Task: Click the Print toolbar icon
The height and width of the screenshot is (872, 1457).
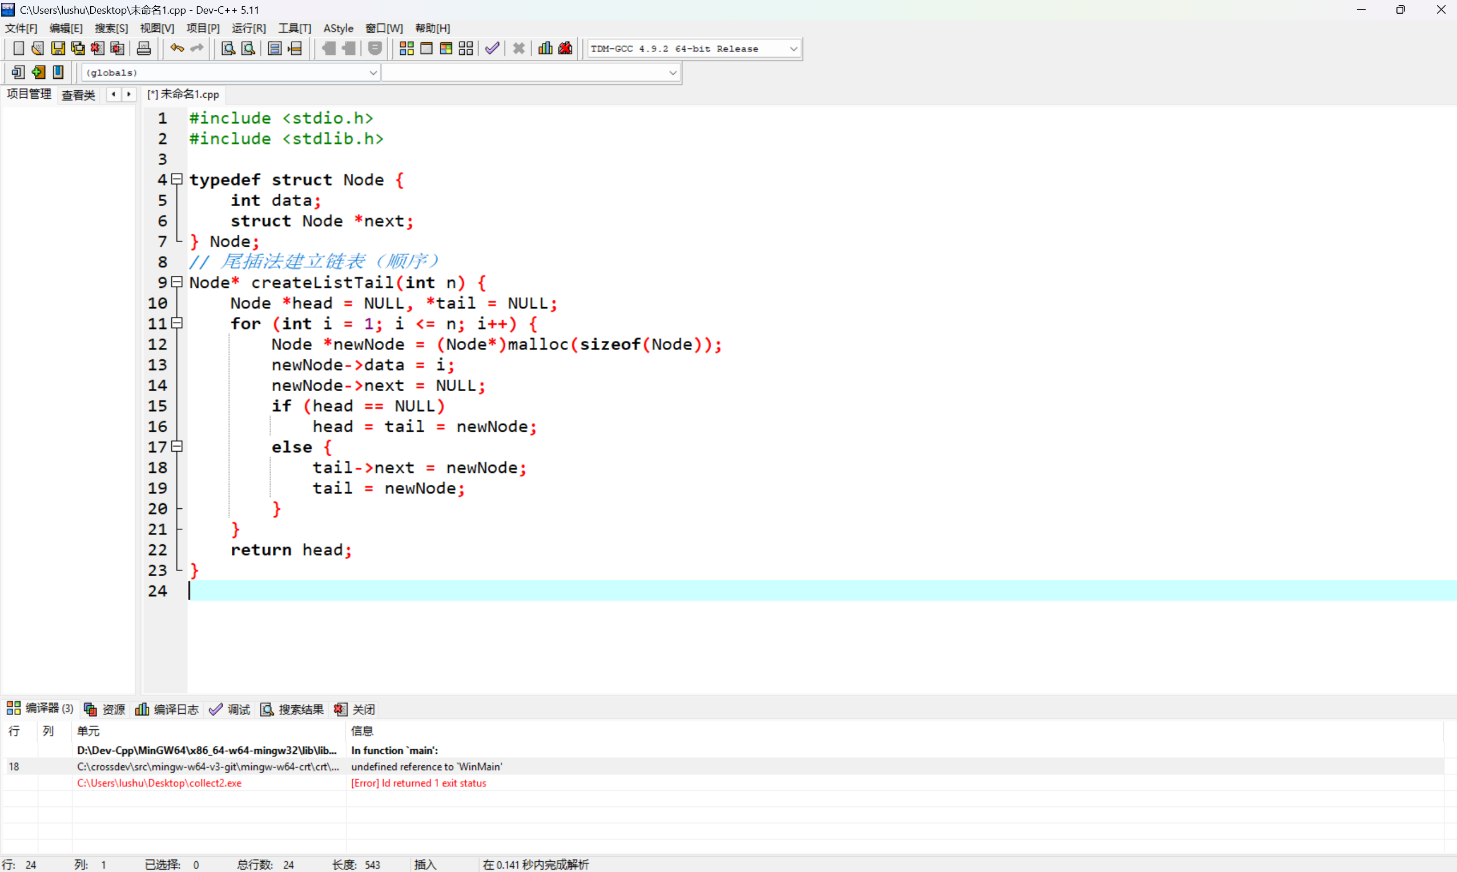Action: (144, 49)
